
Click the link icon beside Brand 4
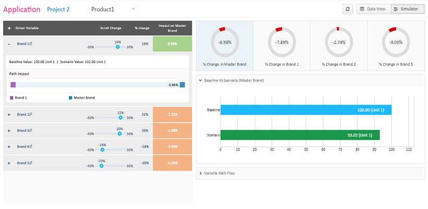pyautogui.click(x=31, y=147)
